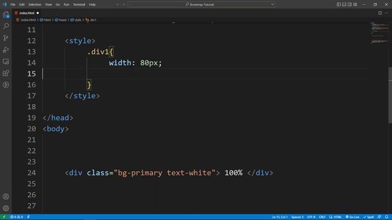Click the line number 13 in the gutter

[x=31, y=52]
